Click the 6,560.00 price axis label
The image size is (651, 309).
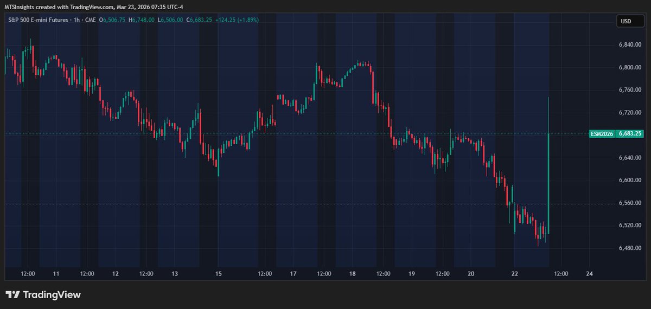[630, 203]
